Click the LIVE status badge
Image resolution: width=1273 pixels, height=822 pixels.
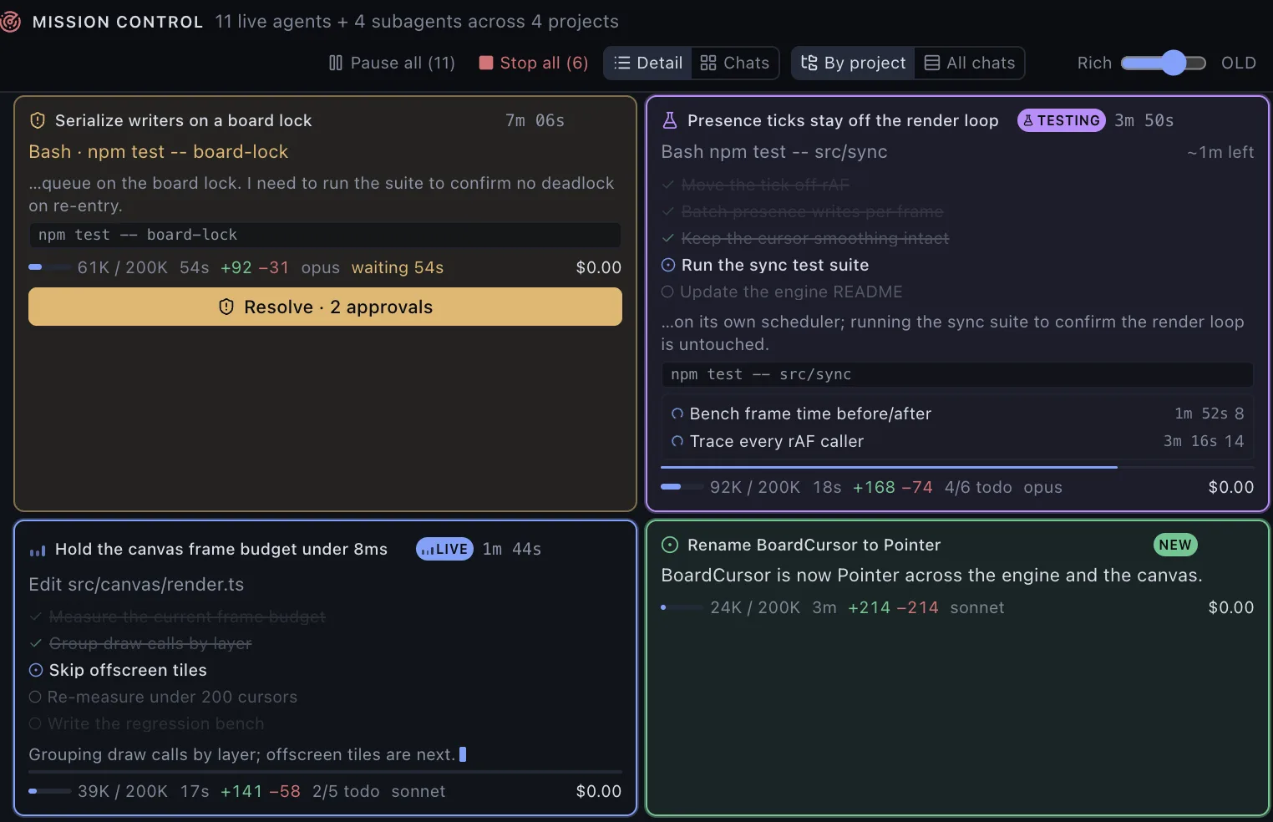click(444, 549)
